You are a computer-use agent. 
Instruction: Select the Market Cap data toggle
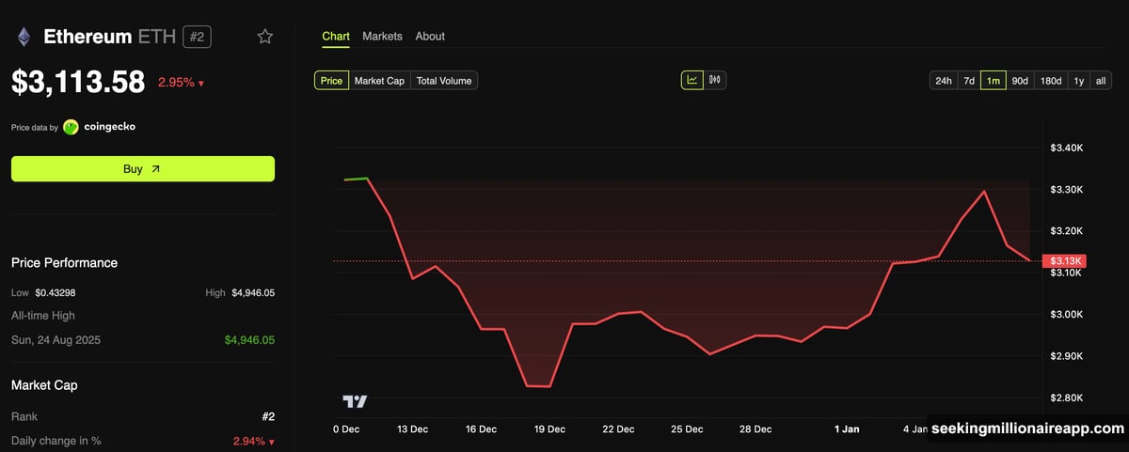379,81
